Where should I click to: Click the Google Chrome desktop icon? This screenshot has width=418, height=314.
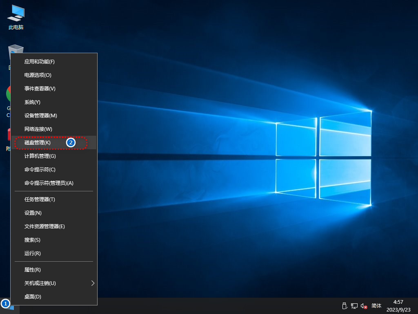pyautogui.click(x=8, y=94)
